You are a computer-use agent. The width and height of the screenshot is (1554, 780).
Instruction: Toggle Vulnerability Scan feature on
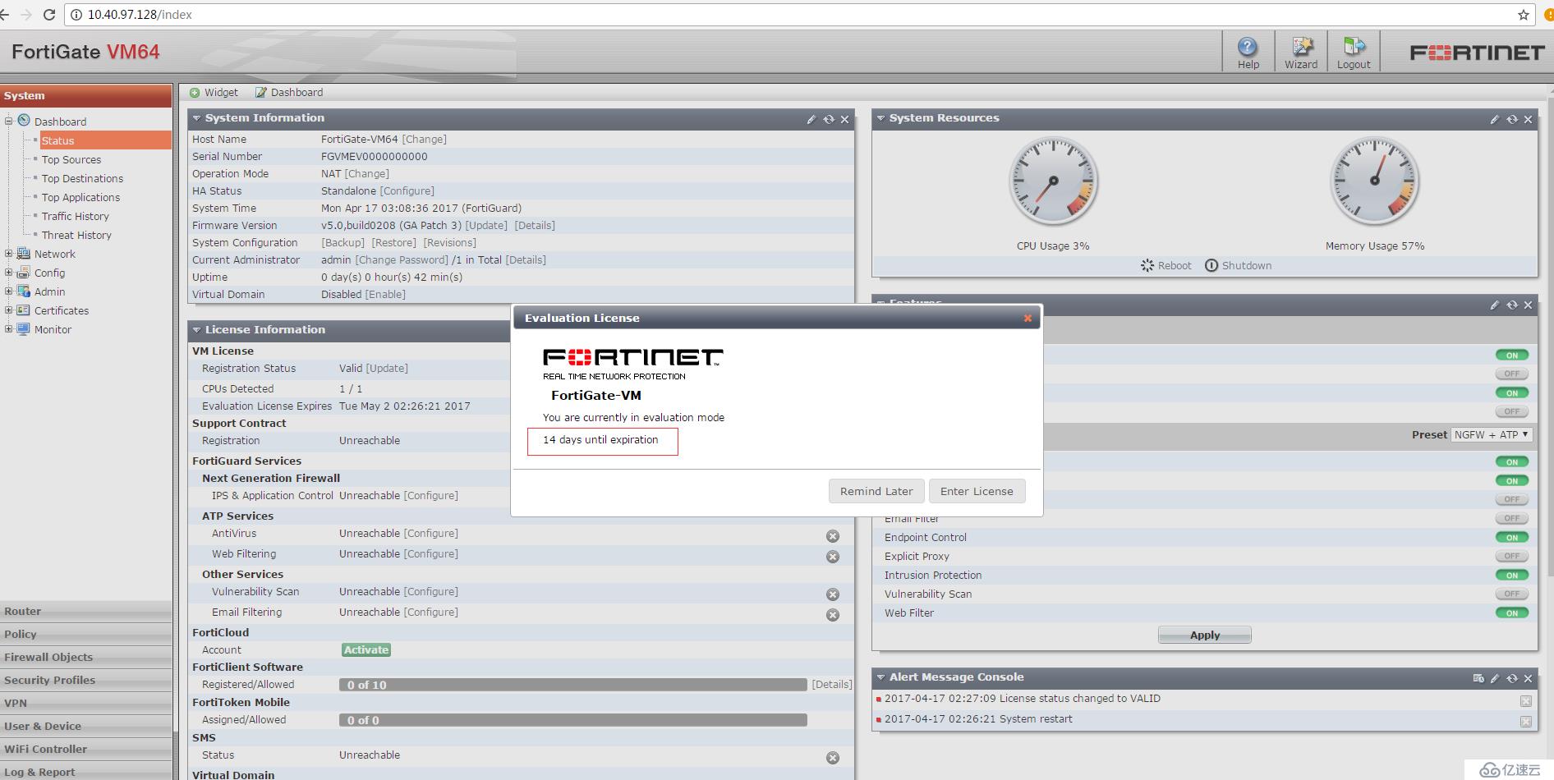[1512, 594]
